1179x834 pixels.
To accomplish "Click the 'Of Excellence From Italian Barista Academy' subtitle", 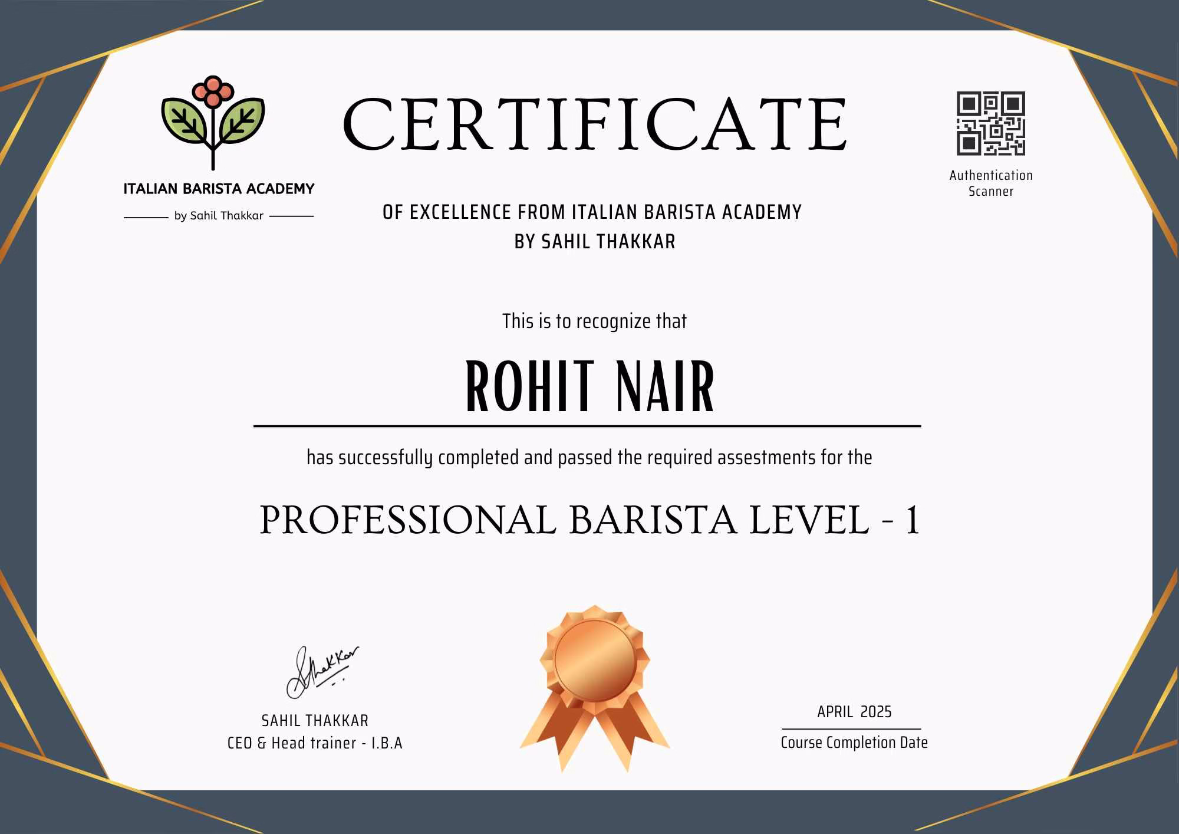I will [x=592, y=212].
